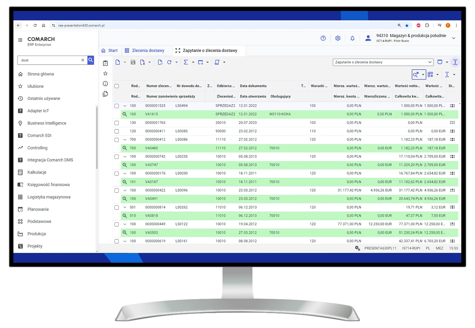Click the clipboard tasks icon

[105, 63]
